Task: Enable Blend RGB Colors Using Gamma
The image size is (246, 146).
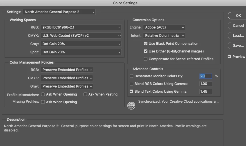Action: pos(131,84)
